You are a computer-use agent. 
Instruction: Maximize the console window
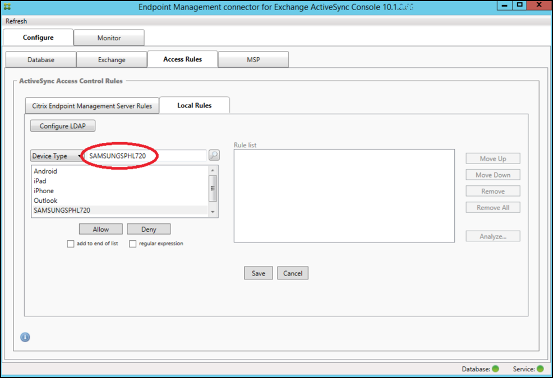coord(520,5)
